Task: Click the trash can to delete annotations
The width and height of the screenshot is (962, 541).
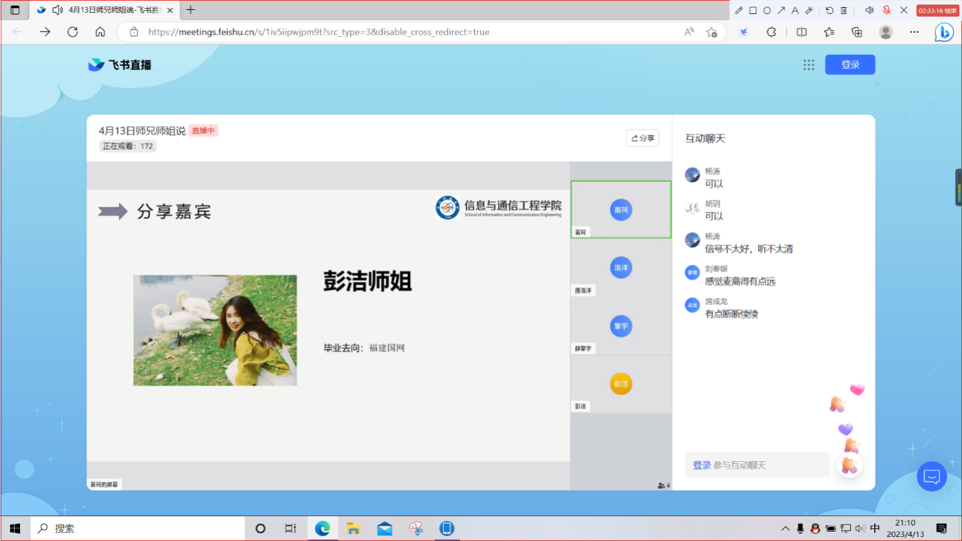Action: [x=844, y=10]
